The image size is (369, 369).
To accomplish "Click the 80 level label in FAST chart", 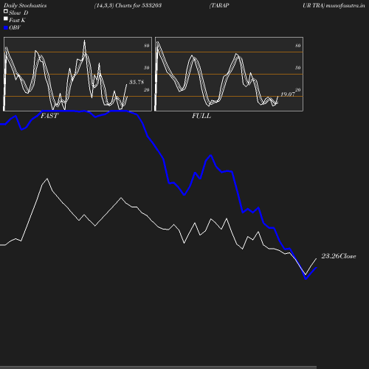I will pos(147,46).
